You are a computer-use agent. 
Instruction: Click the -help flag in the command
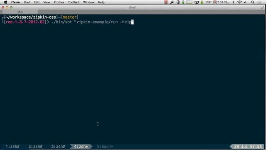click(x=126, y=22)
